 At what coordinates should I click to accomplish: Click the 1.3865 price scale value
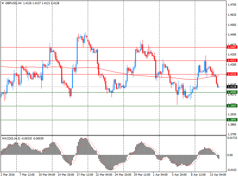(232, 125)
